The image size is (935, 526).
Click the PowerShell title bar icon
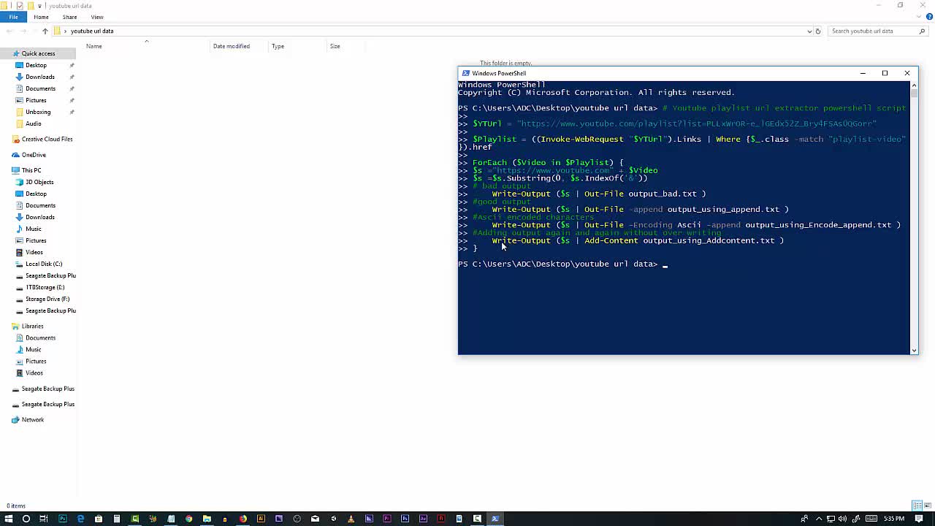(465, 73)
